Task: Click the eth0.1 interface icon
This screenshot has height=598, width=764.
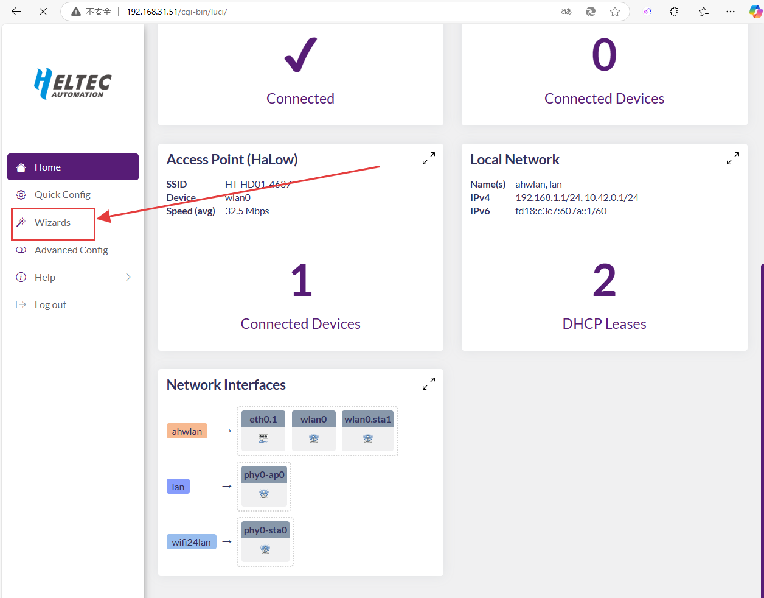Action: [x=263, y=438]
